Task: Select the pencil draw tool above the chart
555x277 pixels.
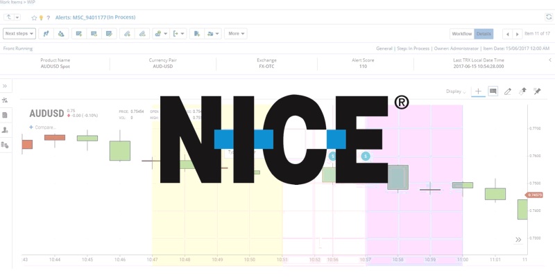Action: 508,91
